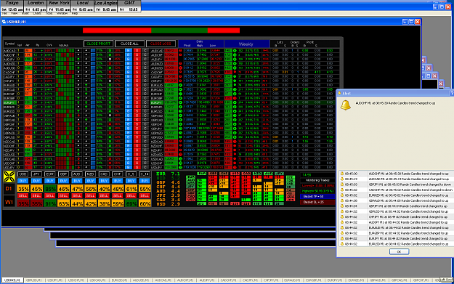This screenshot has height=284, width=454.
Task: Toggle the white mark in GBPAUD row
Action: coord(110,115)
